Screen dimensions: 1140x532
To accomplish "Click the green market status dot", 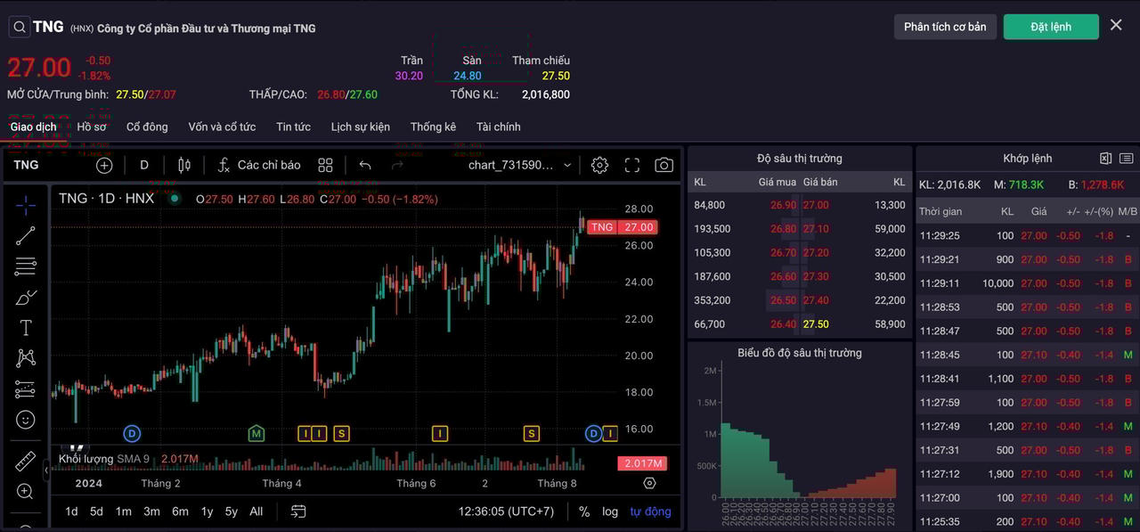I will [175, 199].
